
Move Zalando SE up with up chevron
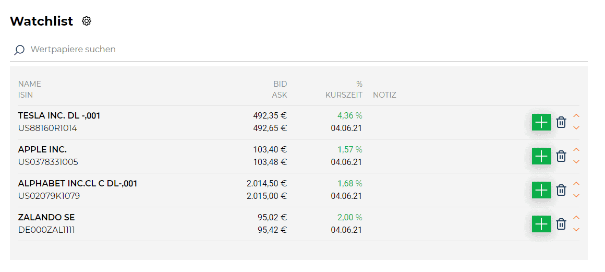point(576,218)
